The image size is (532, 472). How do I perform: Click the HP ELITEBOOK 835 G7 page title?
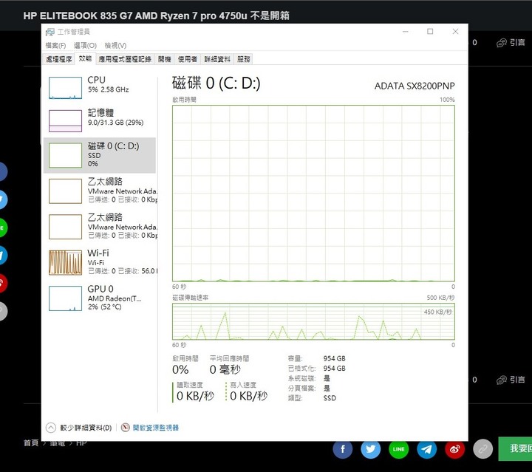click(x=156, y=16)
